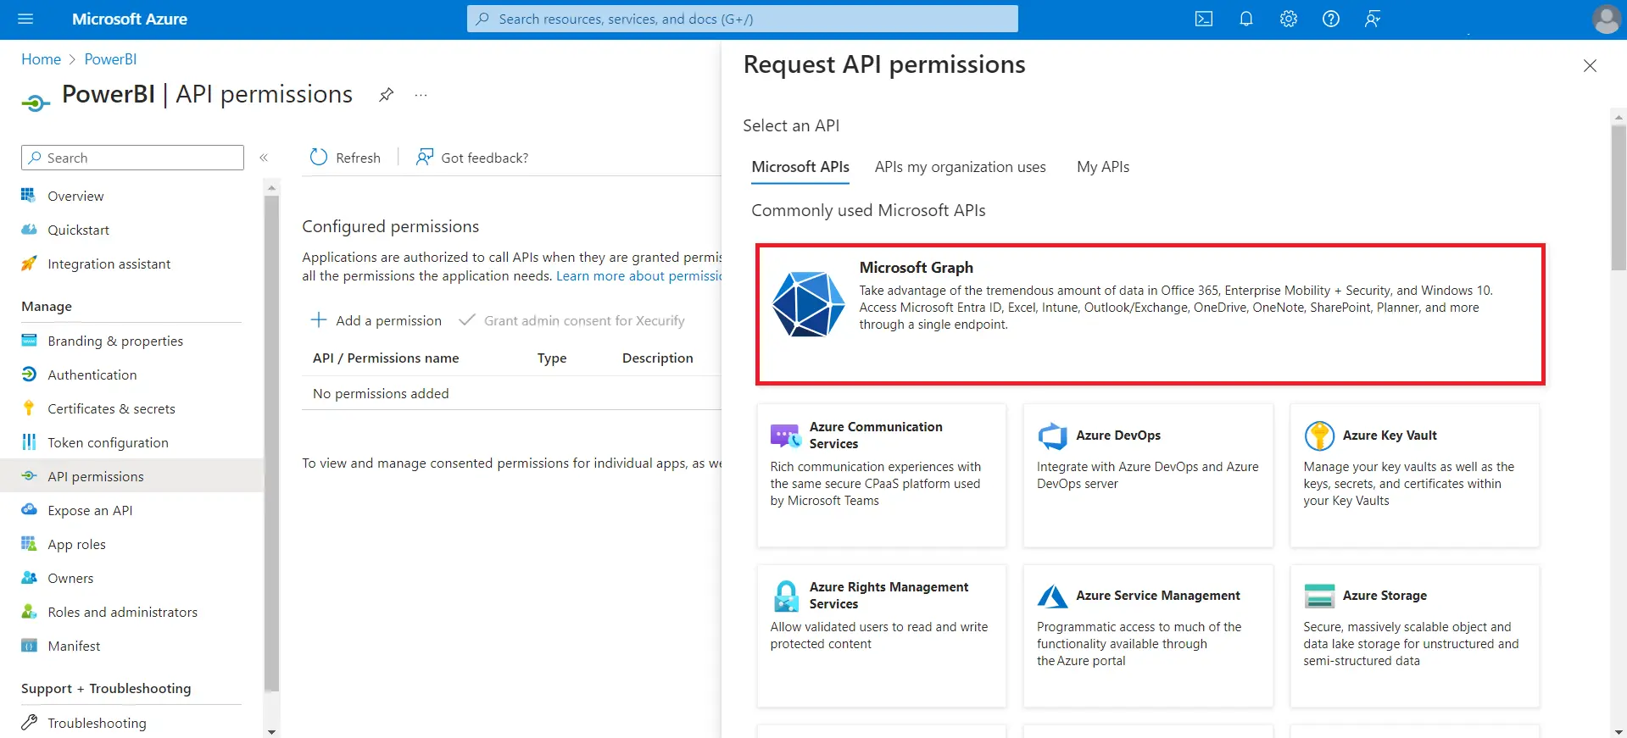Click Grant admin consent for Xecurify
This screenshot has height=738, width=1627.
(571, 320)
